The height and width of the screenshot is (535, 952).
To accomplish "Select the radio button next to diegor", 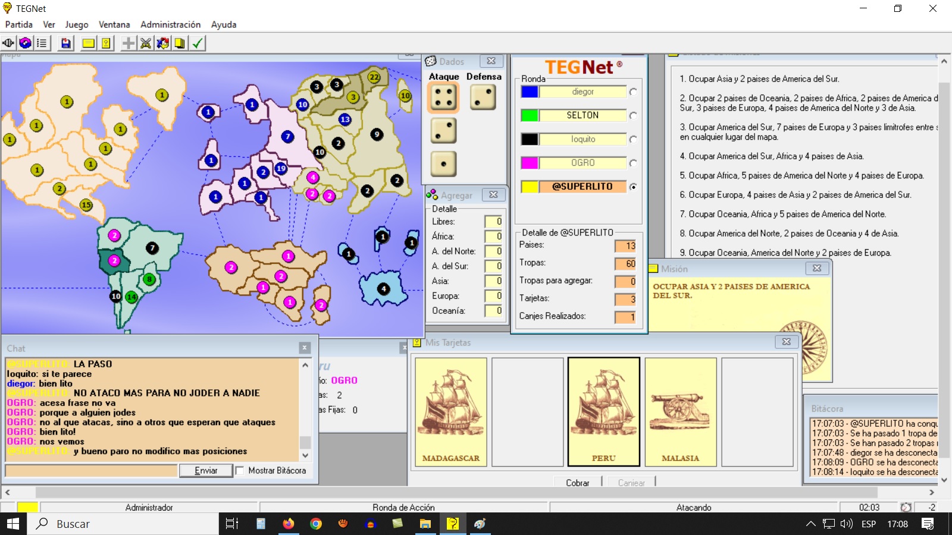I will point(633,92).
